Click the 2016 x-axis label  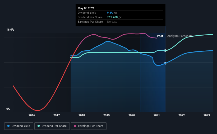pos(32,115)
